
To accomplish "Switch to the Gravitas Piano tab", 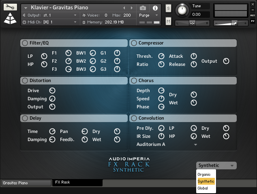I will (x=26, y=183).
